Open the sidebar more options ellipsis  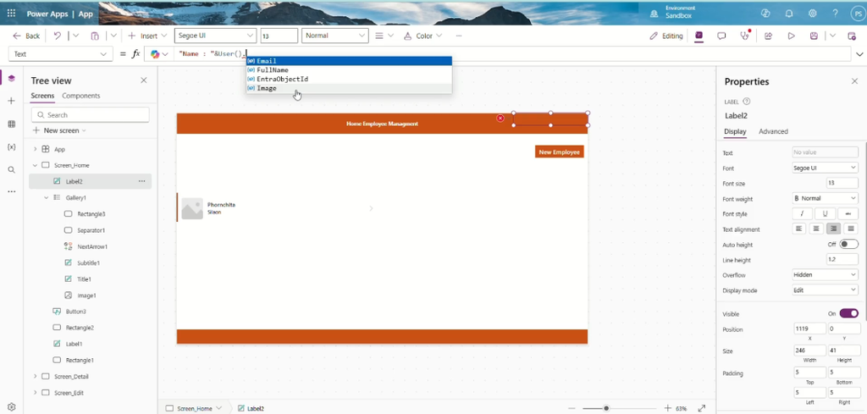[x=12, y=191]
